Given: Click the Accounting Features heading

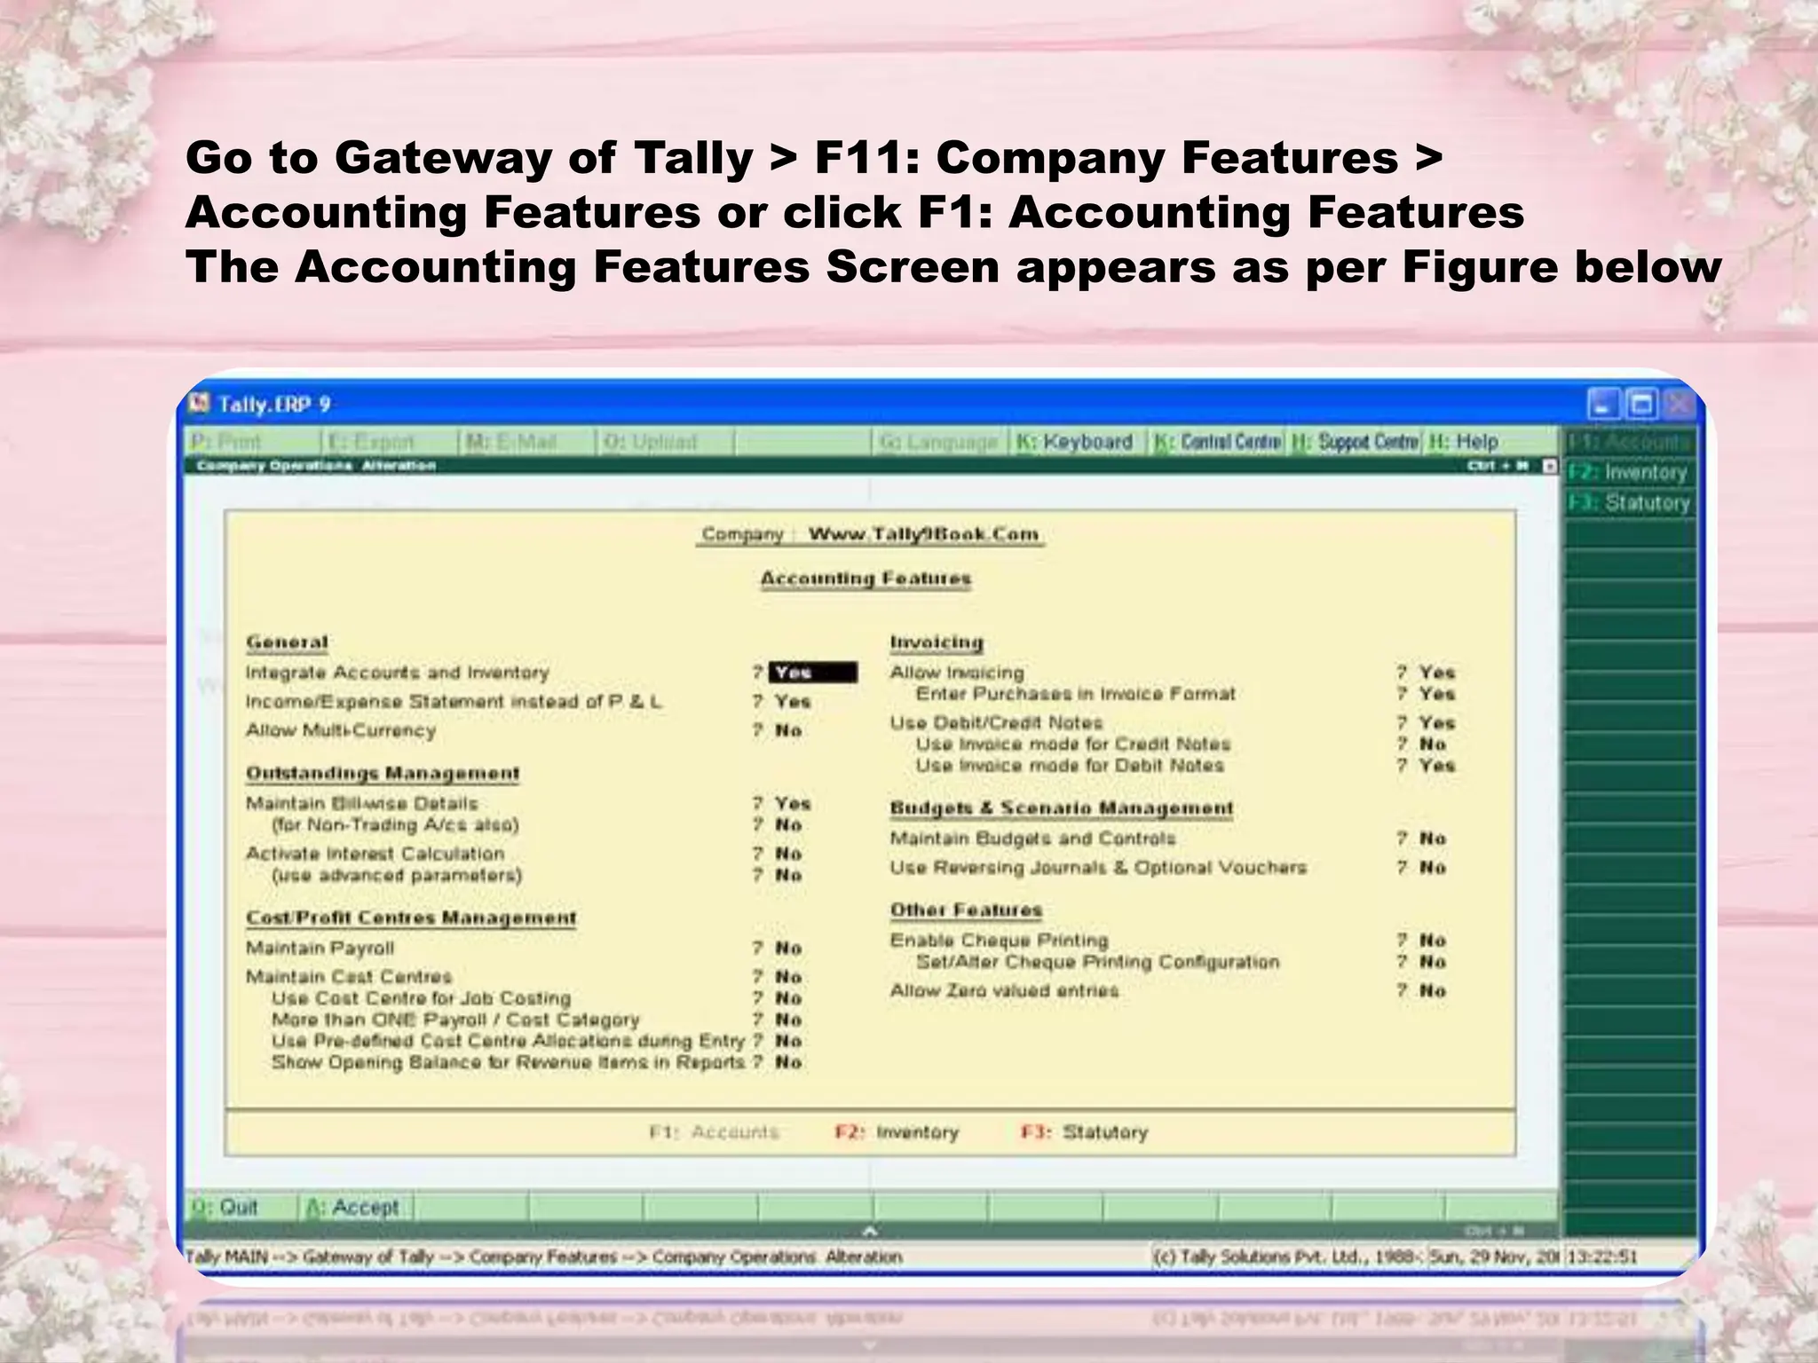Looking at the screenshot, I should point(866,579).
